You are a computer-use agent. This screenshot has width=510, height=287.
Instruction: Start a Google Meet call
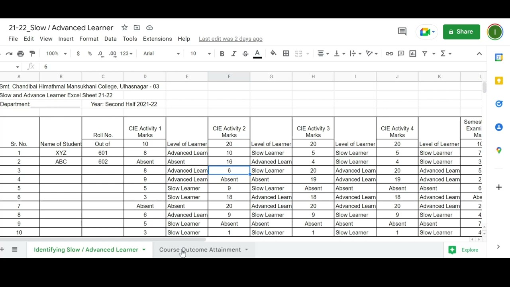[427, 32]
